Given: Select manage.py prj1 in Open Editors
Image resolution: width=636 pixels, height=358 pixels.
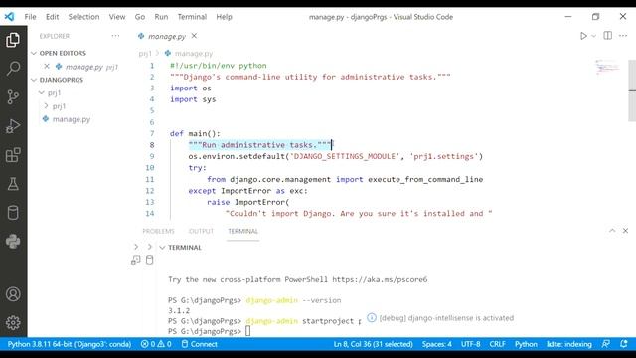Looking at the screenshot, I should pyautogui.click(x=91, y=67).
